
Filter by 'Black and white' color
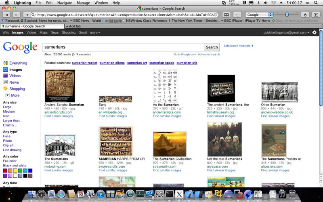click(15, 166)
